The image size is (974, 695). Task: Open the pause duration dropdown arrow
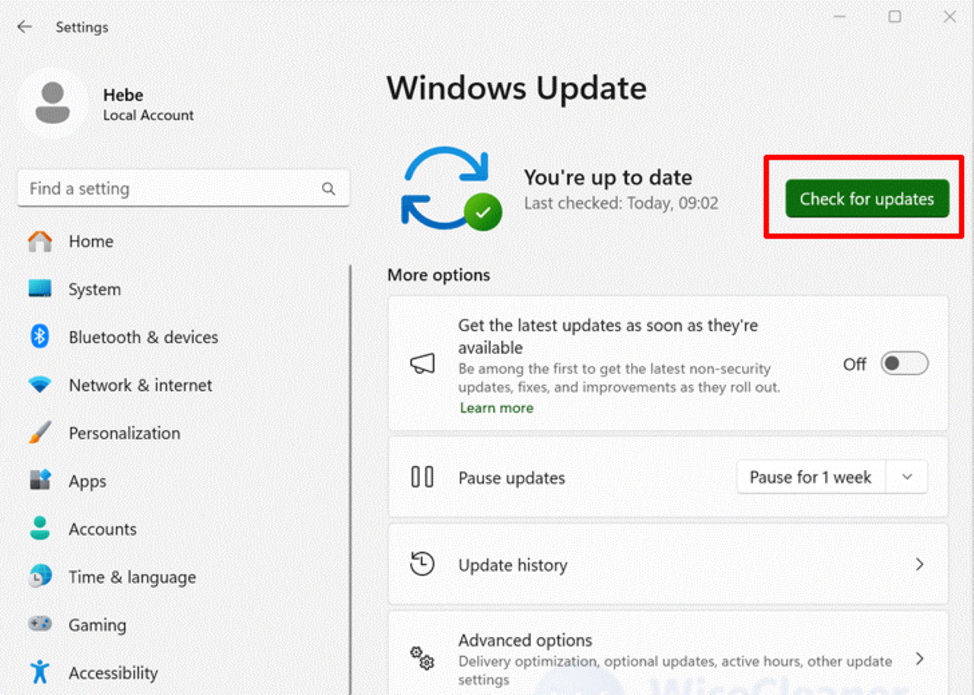point(907,478)
